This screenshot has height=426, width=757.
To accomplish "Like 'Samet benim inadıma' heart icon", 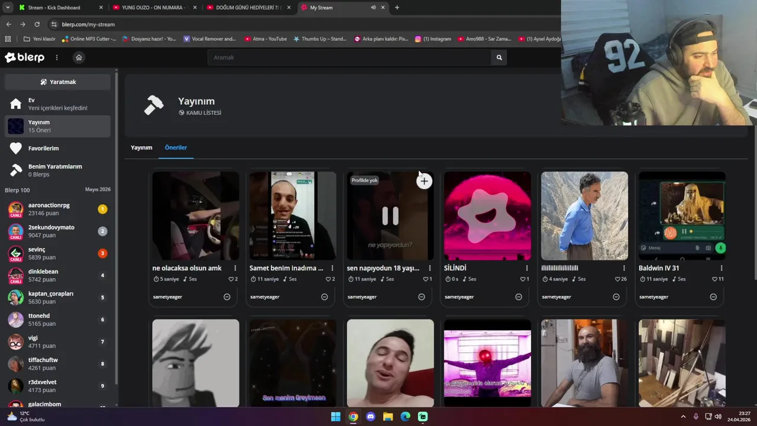I will (328, 279).
